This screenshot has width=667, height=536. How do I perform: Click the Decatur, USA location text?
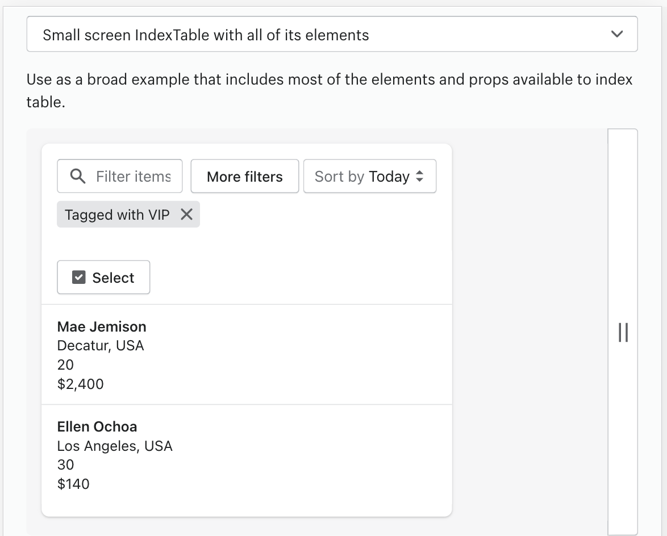(101, 345)
